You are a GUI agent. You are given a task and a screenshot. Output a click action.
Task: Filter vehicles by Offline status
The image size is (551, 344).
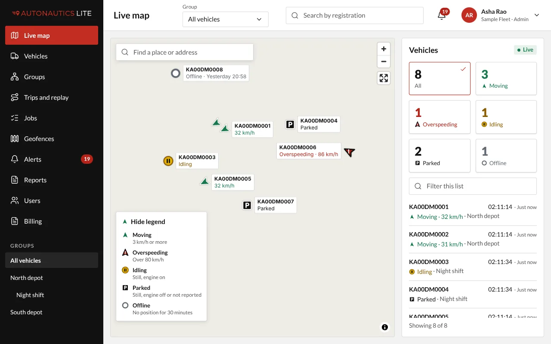(506, 156)
